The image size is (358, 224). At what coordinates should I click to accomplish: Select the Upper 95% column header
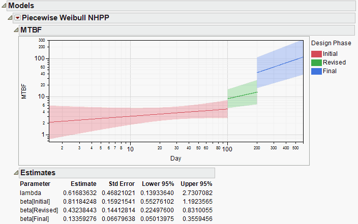tap(196, 184)
